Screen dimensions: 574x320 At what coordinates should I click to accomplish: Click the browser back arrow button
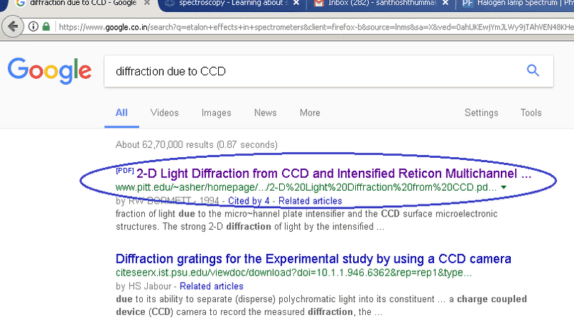tap(13, 27)
